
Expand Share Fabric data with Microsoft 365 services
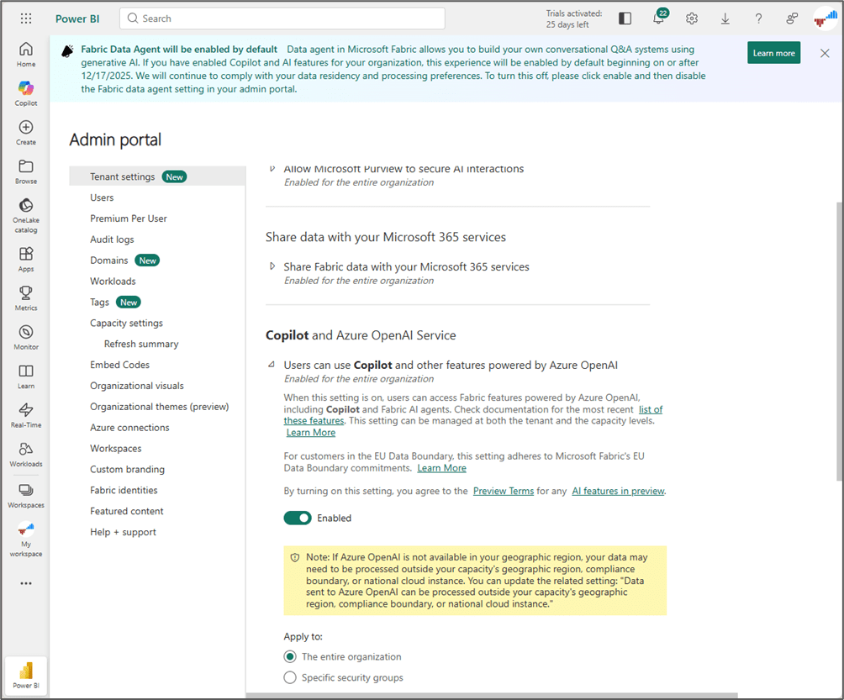(x=272, y=266)
